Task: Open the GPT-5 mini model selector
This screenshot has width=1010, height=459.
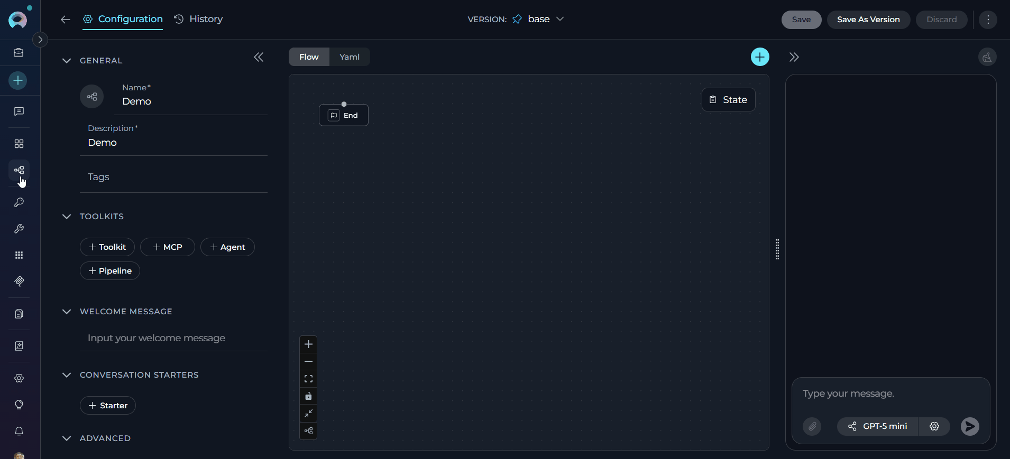Action: pos(878,426)
